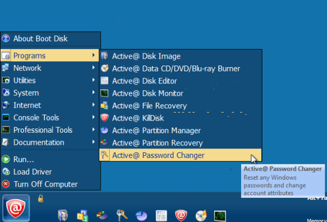Screen dimensions: 327x222
Task: Select the highlighted Programs menu item
Action: pyautogui.click(x=50, y=55)
